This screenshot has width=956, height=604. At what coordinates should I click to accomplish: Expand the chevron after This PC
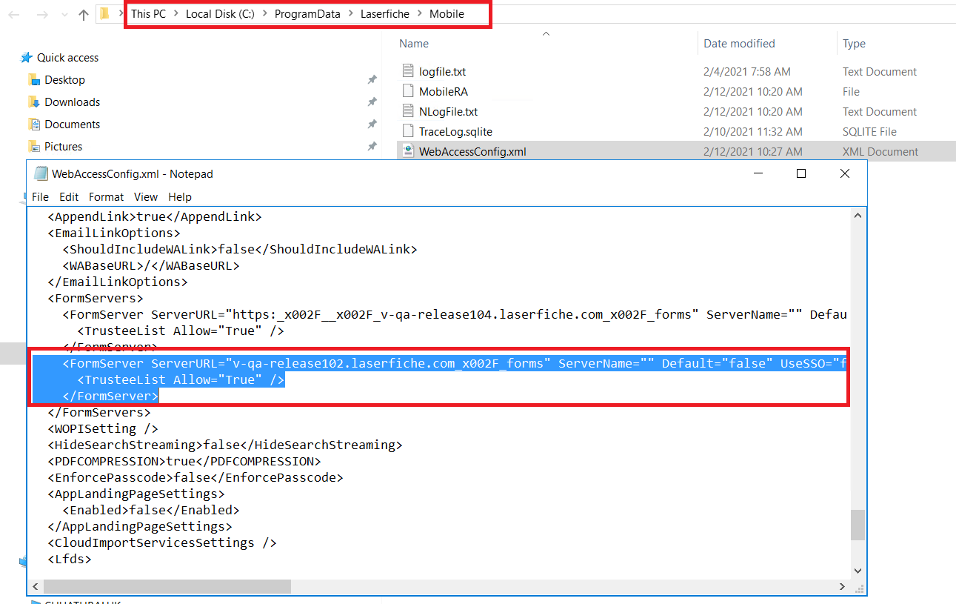(x=176, y=14)
